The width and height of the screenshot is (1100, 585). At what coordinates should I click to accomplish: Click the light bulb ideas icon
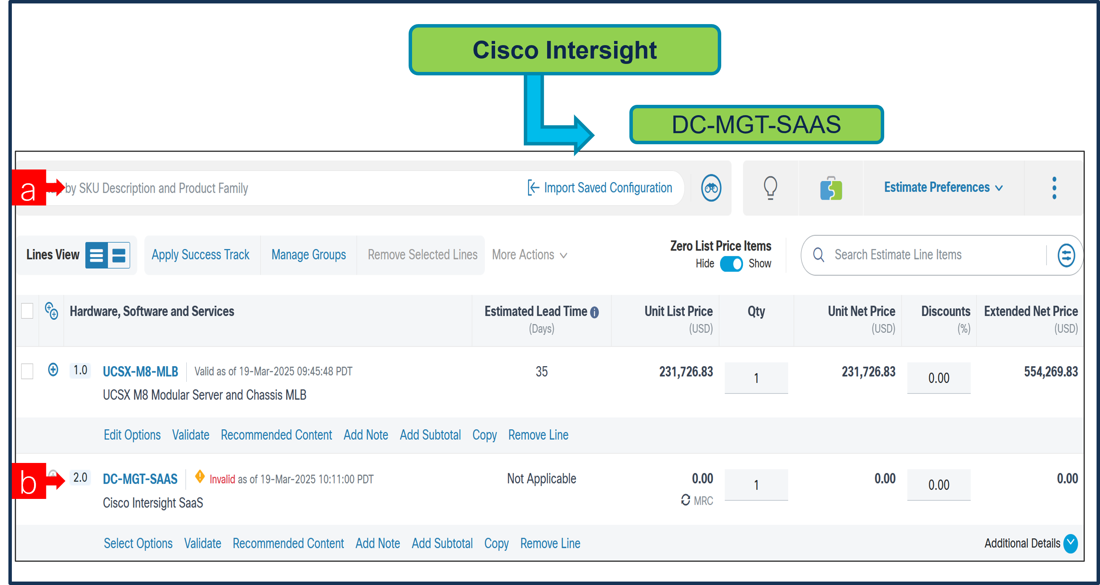[770, 188]
